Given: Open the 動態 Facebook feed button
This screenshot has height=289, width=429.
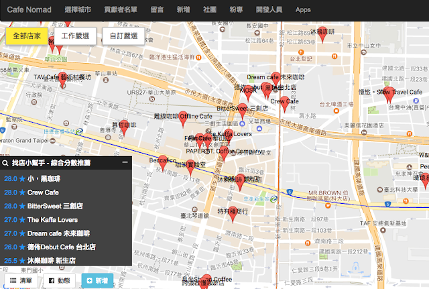Looking at the screenshot, I should [x=59, y=280].
